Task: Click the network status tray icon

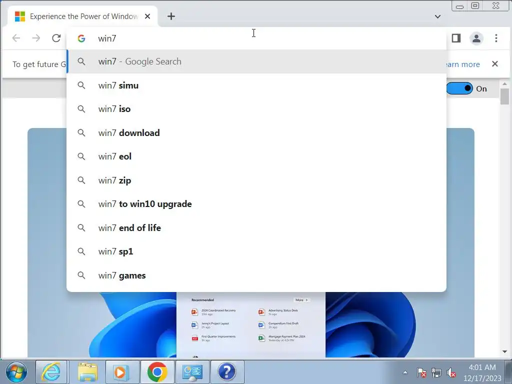Action: click(x=436, y=372)
